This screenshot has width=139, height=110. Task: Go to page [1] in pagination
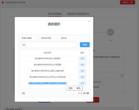click(x=24, y=93)
